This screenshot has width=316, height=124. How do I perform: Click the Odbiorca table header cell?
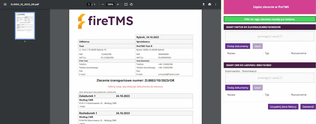pos(107,42)
